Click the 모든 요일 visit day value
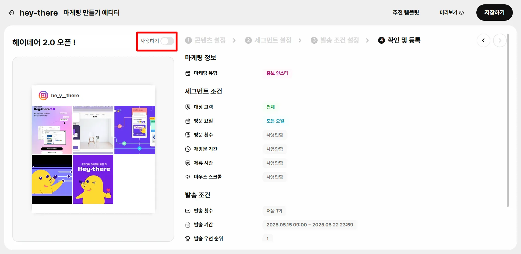 coord(275,121)
